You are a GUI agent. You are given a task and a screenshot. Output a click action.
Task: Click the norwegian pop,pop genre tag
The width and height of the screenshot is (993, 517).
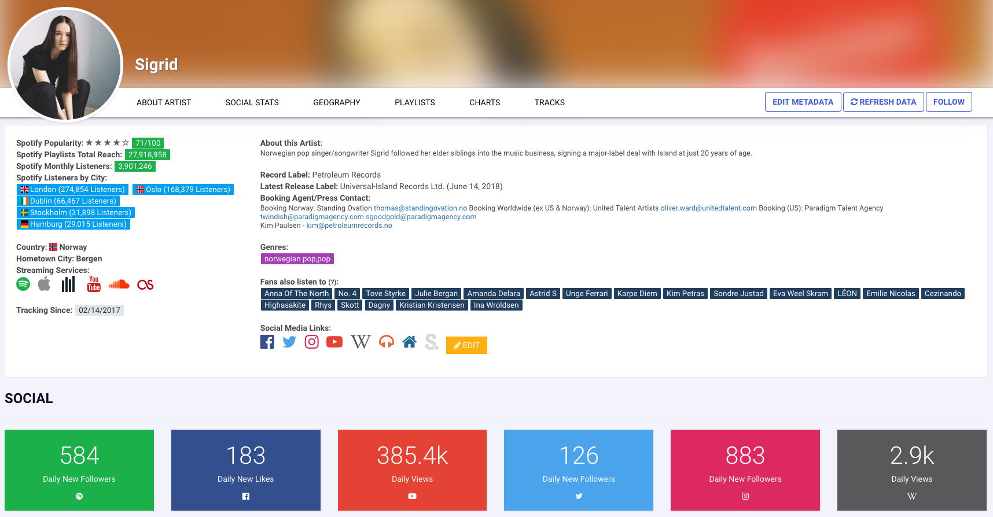click(297, 258)
